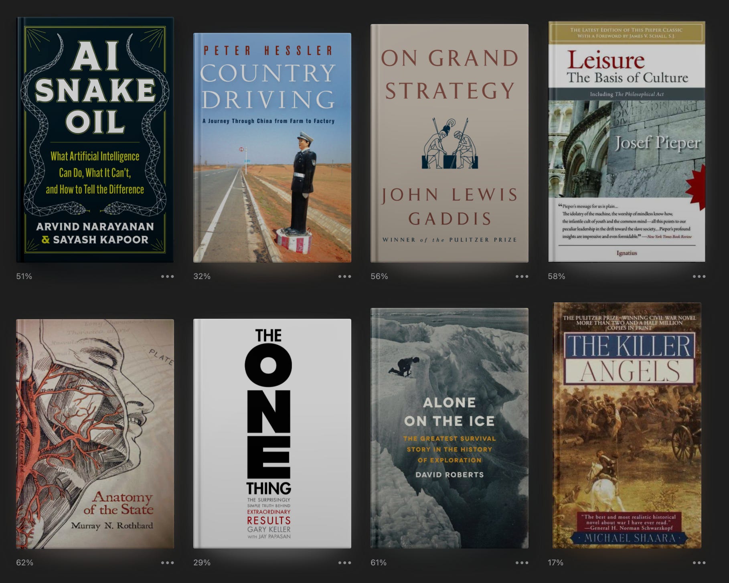
Task: Open the Alone on the Ice cover
Action: (x=450, y=428)
